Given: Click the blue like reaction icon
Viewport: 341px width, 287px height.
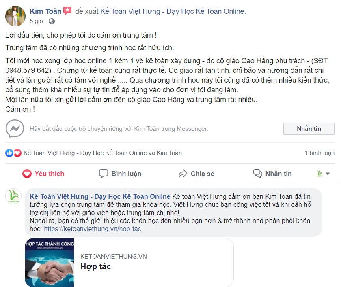Looking at the screenshot, I should 9,153.
